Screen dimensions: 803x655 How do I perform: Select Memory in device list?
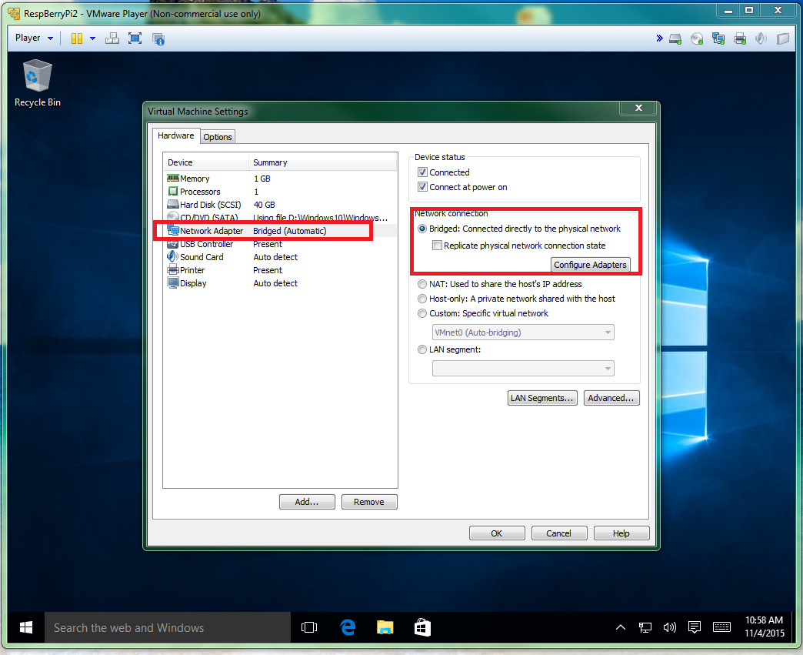point(280,179)
